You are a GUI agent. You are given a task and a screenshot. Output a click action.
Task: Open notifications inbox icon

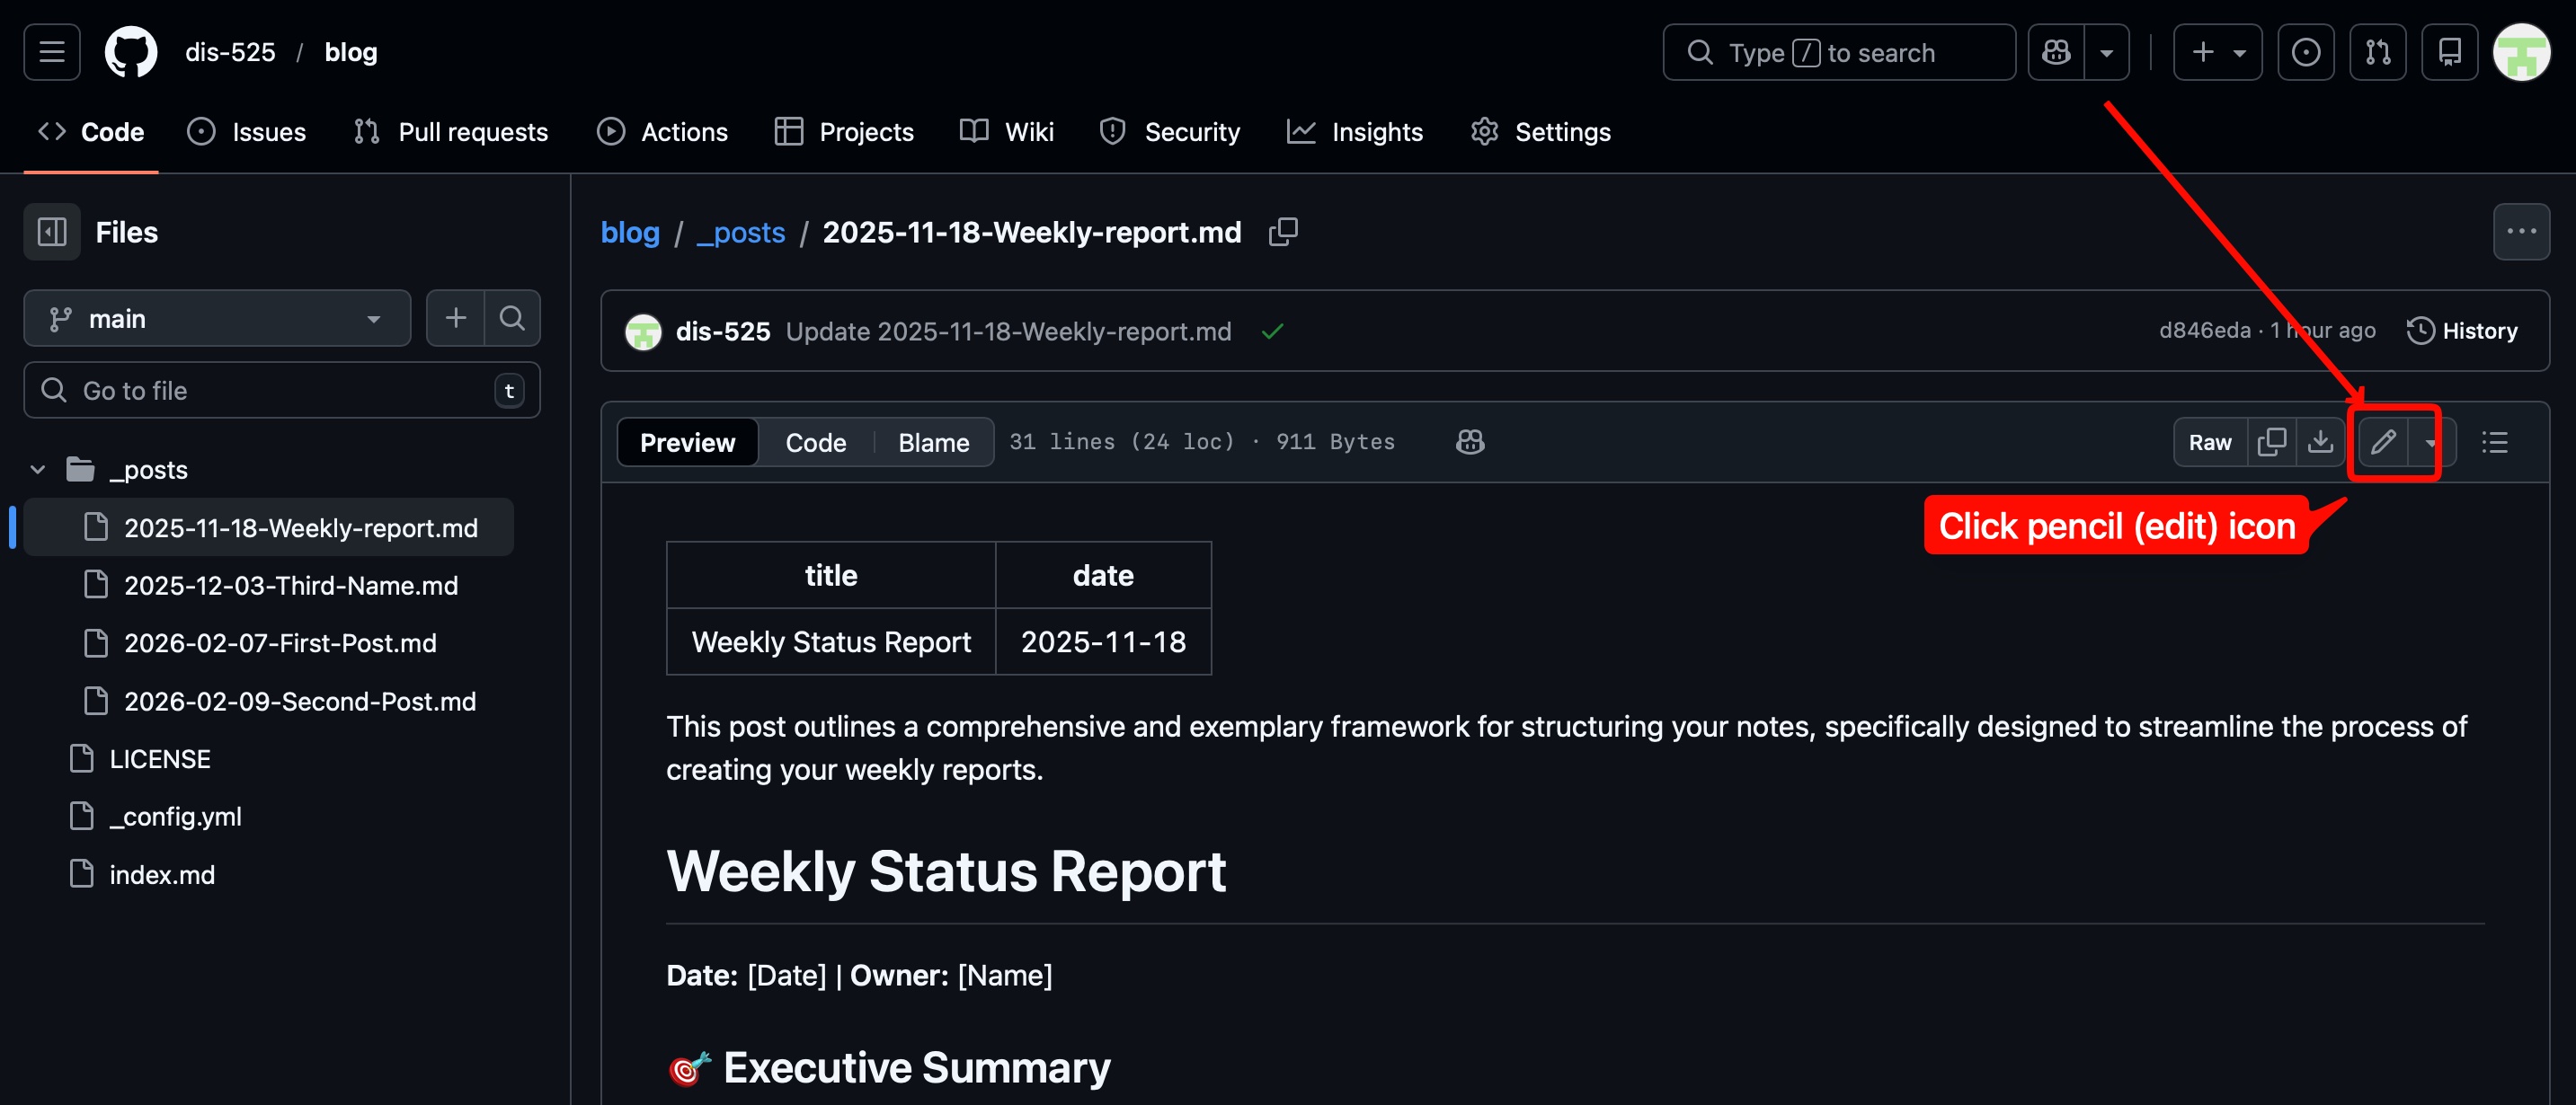pyautogui.click(x=2449, y=52)
